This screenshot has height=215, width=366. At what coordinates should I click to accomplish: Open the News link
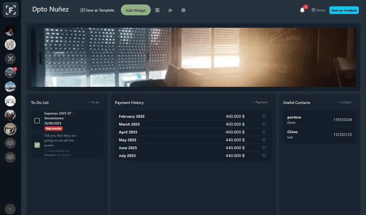coord(318,10)
